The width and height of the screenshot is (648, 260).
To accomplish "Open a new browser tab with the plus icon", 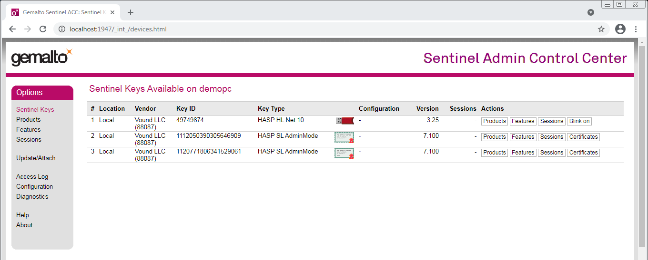I will point(131,12).
